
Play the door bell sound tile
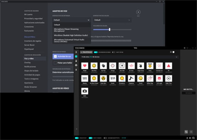tap(122, 66)
